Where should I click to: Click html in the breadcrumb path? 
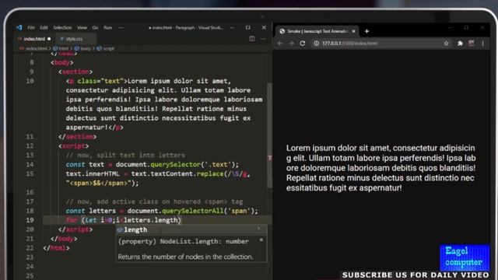pyautogui.click(x=64, y=48)
